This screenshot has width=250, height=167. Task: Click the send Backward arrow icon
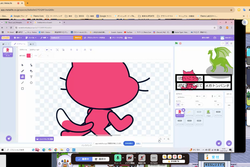[77, 50]
